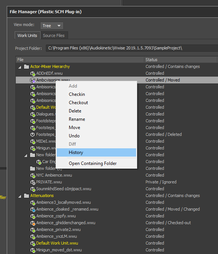This screenshot has width=218, height=254.
Task: Click the Ambience_copfy.wwu file icon
Action: [33, 216]
